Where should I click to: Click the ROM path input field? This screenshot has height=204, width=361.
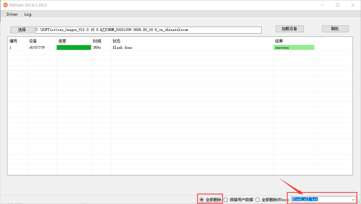[148, 30]
